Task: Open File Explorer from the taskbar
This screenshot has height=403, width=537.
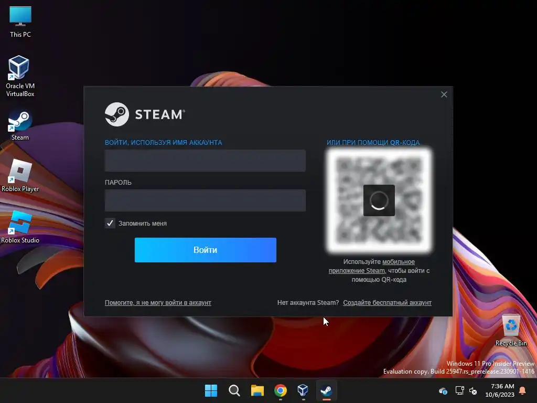Action: coord(257,390)
